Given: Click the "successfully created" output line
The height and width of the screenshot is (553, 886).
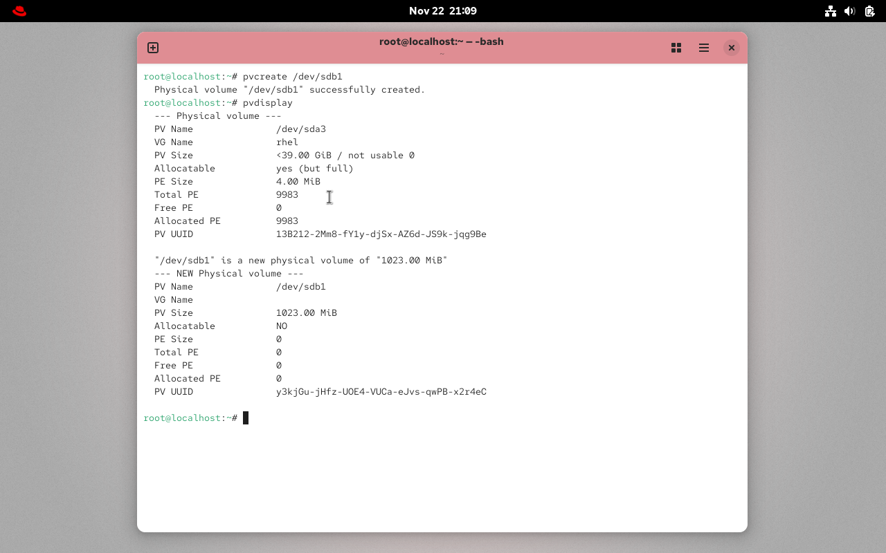Looking at the screenshot, I should (x=289, y=90).
